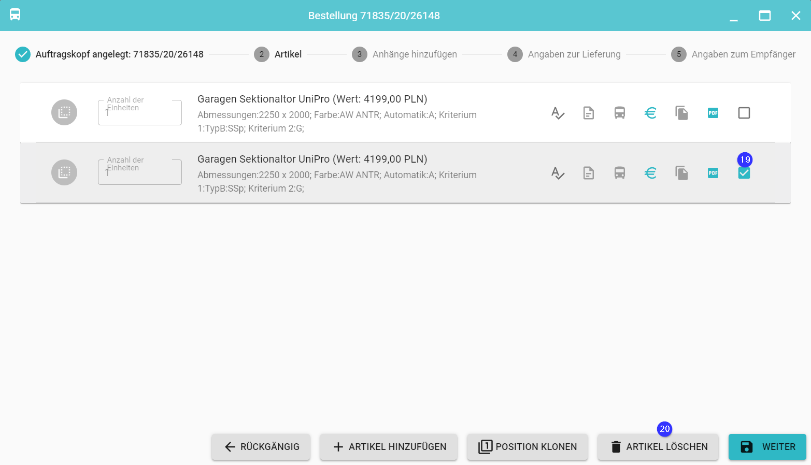Open the document icon in first article row
The height and width of the screenshot is (465, 811).
589,113
